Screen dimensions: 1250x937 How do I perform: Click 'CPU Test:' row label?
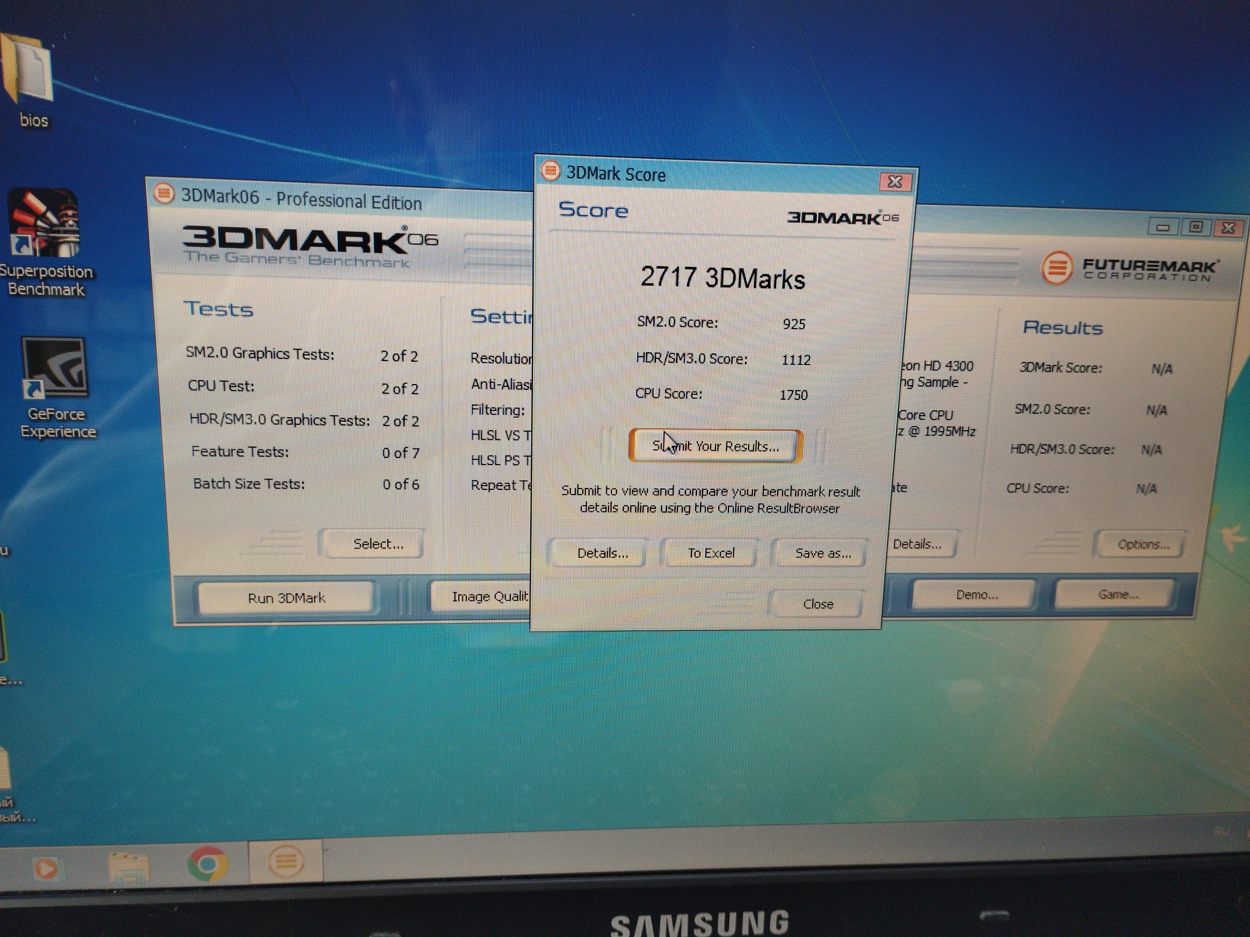pyautogui.click(x=221, y=386)
